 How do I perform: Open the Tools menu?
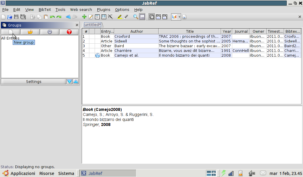click(x=60, y=10)
